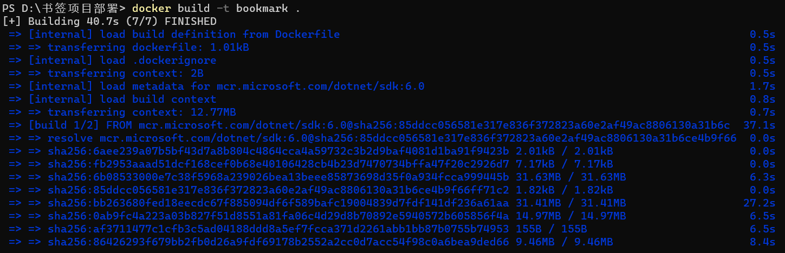
Task: Click the sha256:bb263680 layer hash
Action: pos(278,203)
